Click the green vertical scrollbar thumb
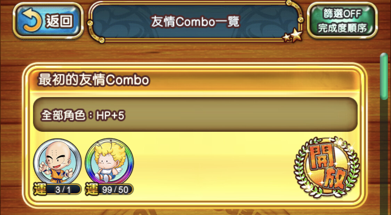 point(384,76)
